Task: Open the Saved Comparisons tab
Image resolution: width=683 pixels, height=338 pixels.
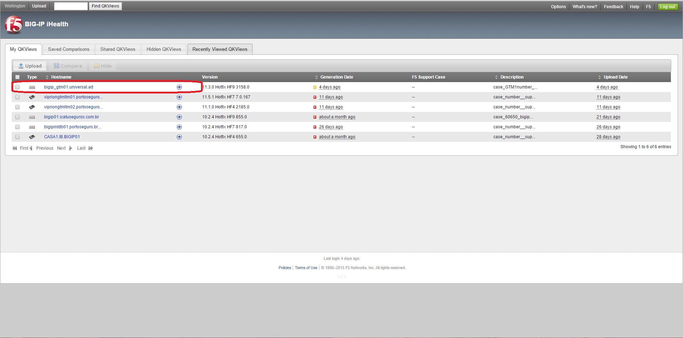Action: pos(69,49)
